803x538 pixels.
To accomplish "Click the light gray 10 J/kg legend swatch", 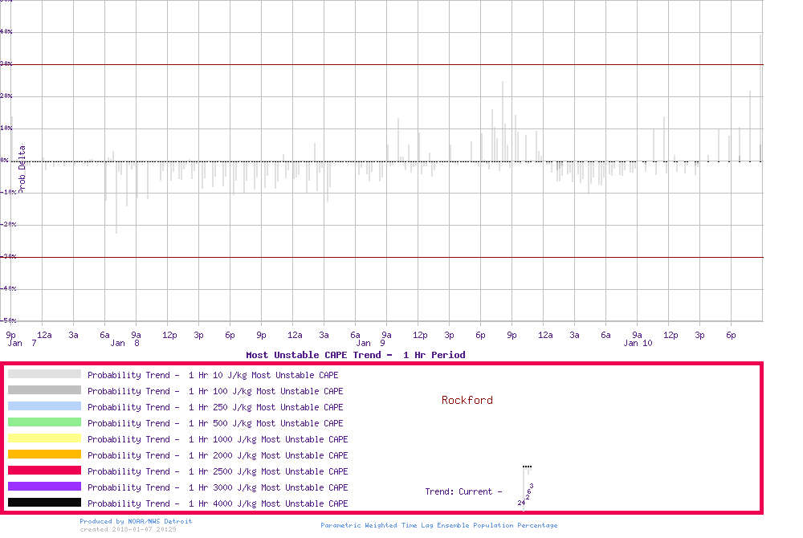I will [x=44, y=374].
